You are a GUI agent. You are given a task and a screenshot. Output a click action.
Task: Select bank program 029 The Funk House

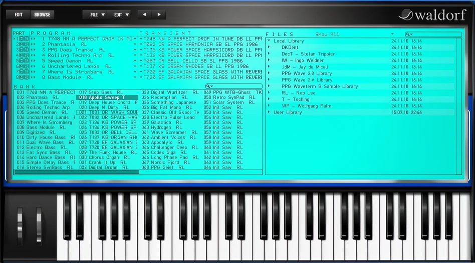click(108, 152)
